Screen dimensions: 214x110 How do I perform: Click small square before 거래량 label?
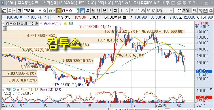3,90
